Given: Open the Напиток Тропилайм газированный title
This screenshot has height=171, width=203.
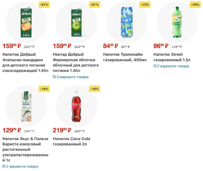Looking at the screenshot, I should point(125,57).
